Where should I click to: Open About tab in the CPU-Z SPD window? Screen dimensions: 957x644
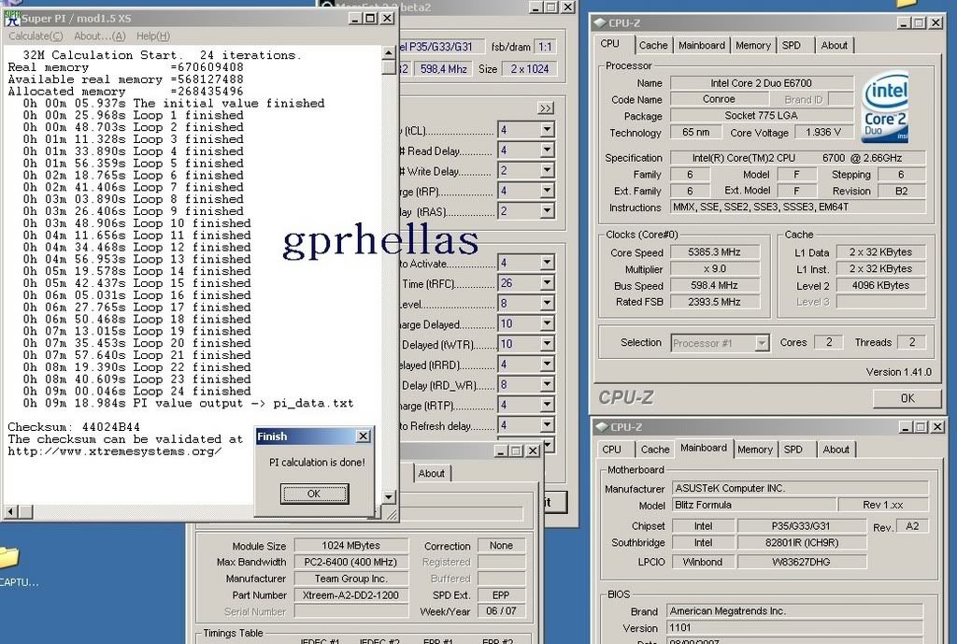click(432, 473)
